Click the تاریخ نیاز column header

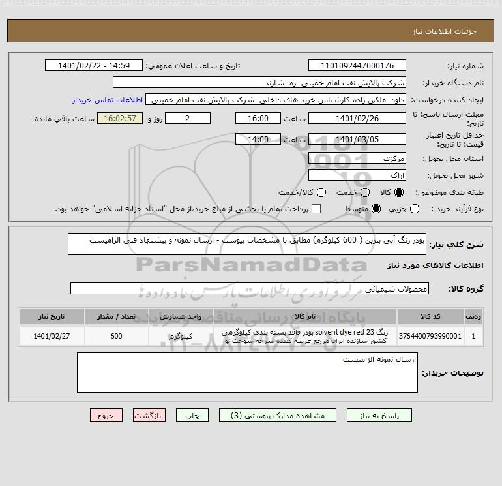coord(52,317)
